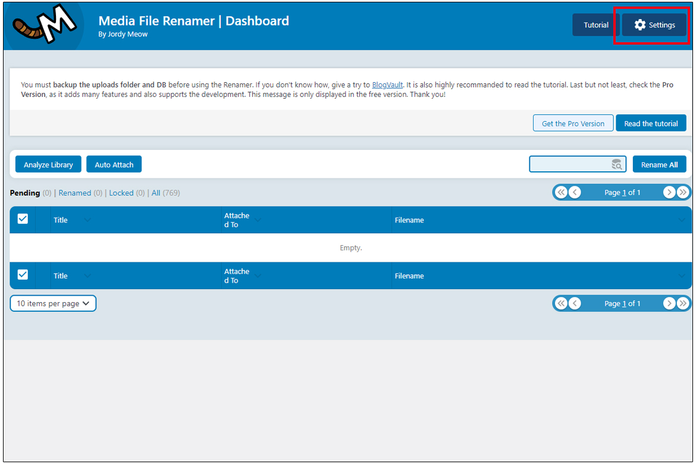Click the page number 1 in bottom pagination
Screen dimensions: 696x464
pyautogui.click(x=624, y=304)
